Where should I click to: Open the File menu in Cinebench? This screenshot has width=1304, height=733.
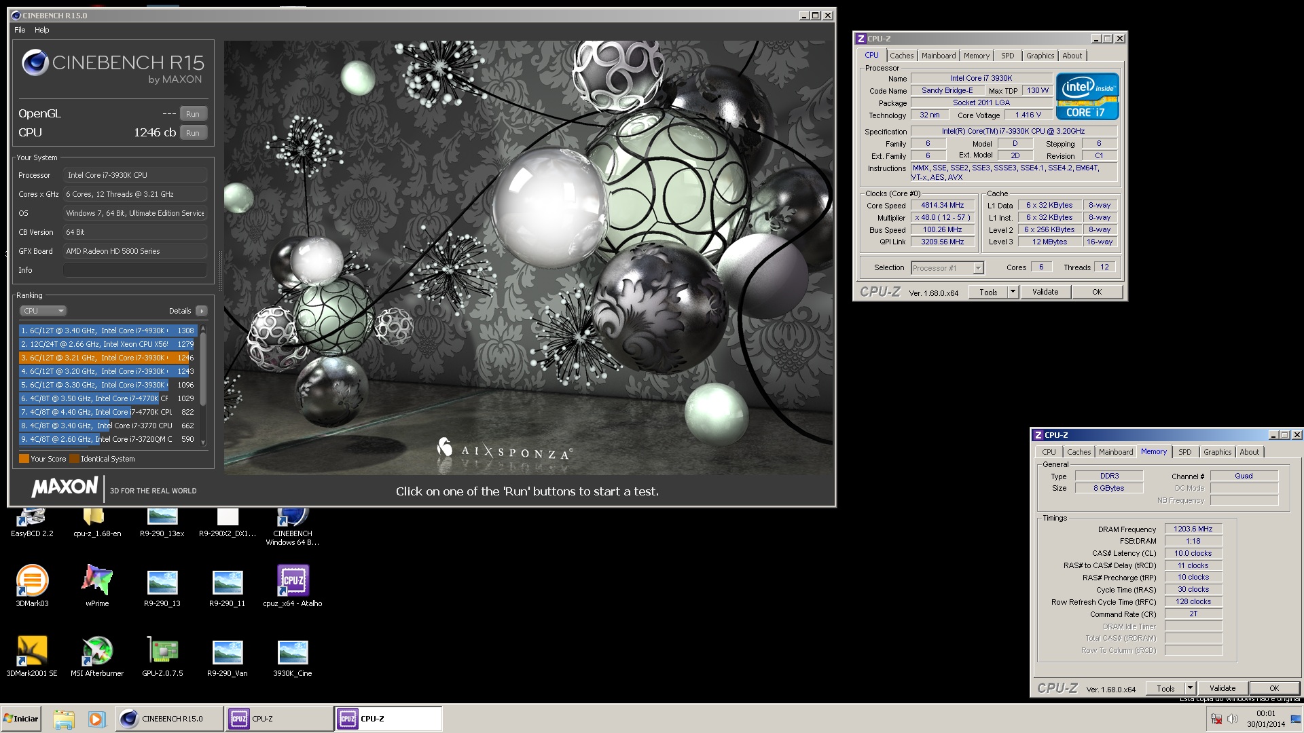(x=20, y=30)
